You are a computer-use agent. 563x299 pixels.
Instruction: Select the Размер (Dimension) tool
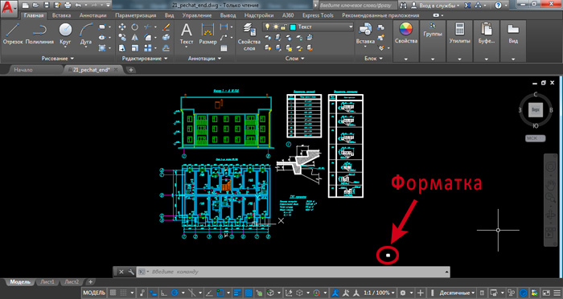point(208,34)
